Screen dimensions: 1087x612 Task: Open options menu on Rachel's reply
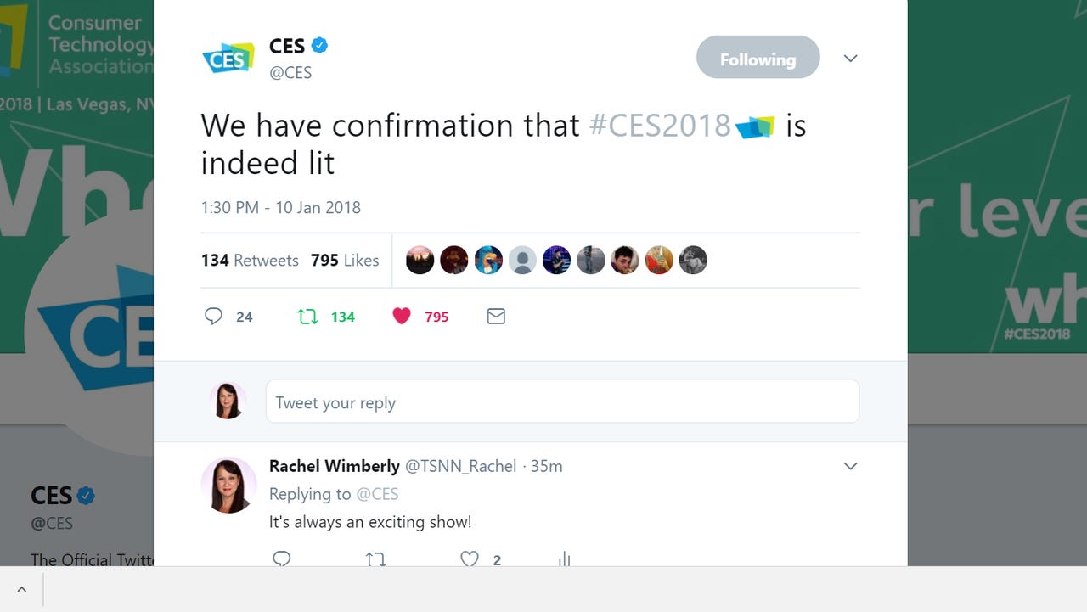pyautogui.click(x=850, y=466)
